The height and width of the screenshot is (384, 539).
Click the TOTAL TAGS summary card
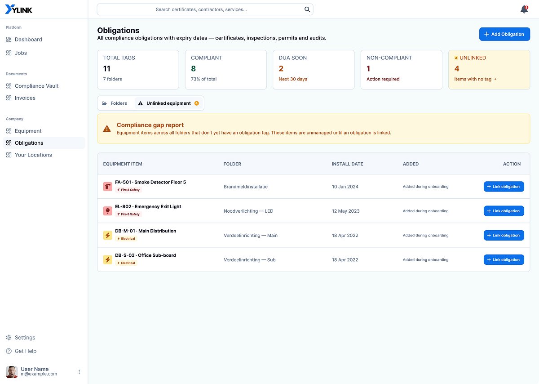(138, 70)
